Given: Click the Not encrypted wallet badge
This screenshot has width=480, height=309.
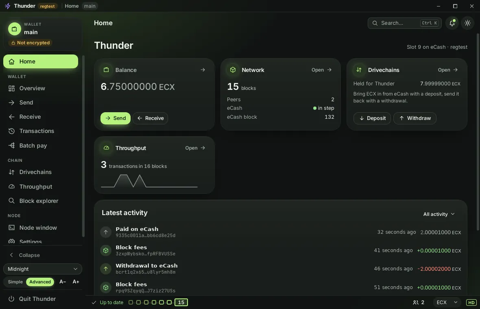Looking at the screenshot, I should tap(31, 43).
